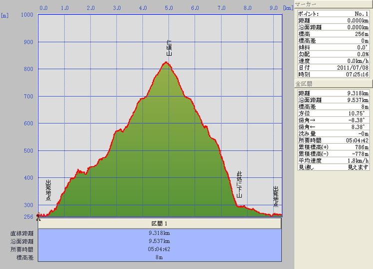Click the section table 9.537km cell

coord(159,241)
